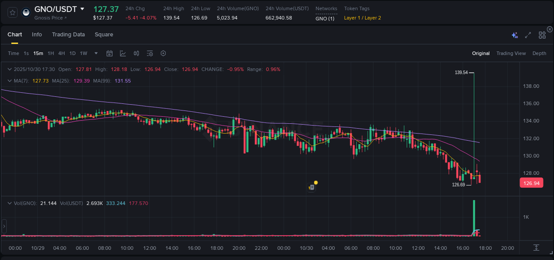
Task: Launch the AI analysis tool
Action: (x=514, y=35)
